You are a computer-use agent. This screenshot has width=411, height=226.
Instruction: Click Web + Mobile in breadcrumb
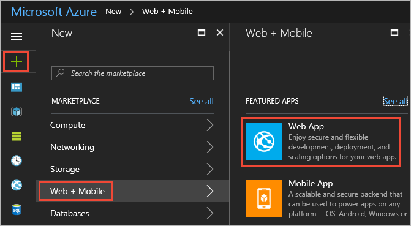(x=167, y=12)
